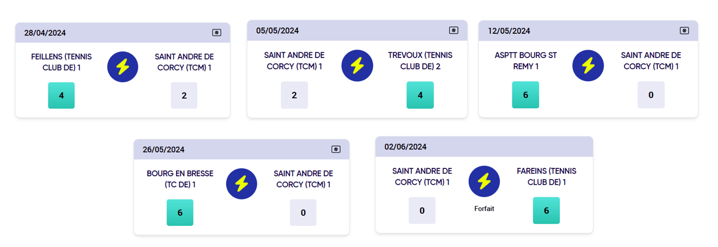
Task: Click the lightning bolt in the Trevoux match
Action: (357, 65)
